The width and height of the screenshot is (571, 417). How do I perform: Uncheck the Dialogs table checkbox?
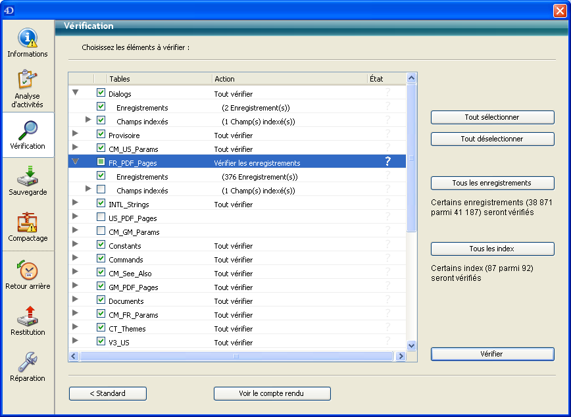click(101, 93)
